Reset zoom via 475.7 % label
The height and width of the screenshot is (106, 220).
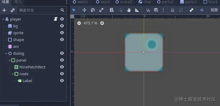[x=90, y=23]
